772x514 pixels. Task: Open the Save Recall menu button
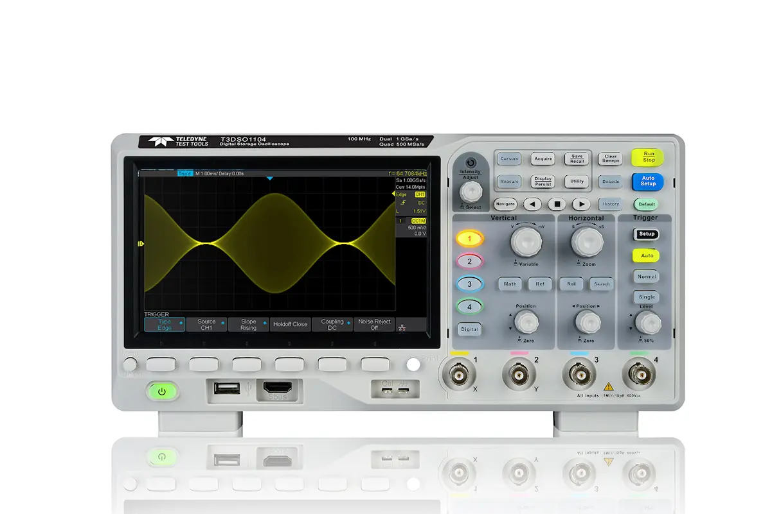click(577, 159)
